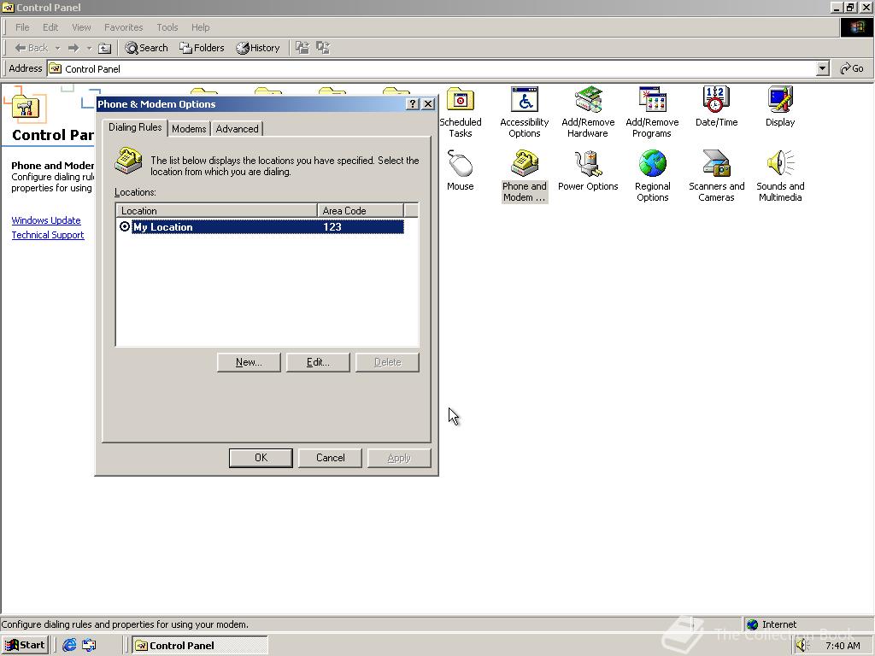Open Accessibility Options icon
This screenshot has width=875, height=656.
click(524, 112)
